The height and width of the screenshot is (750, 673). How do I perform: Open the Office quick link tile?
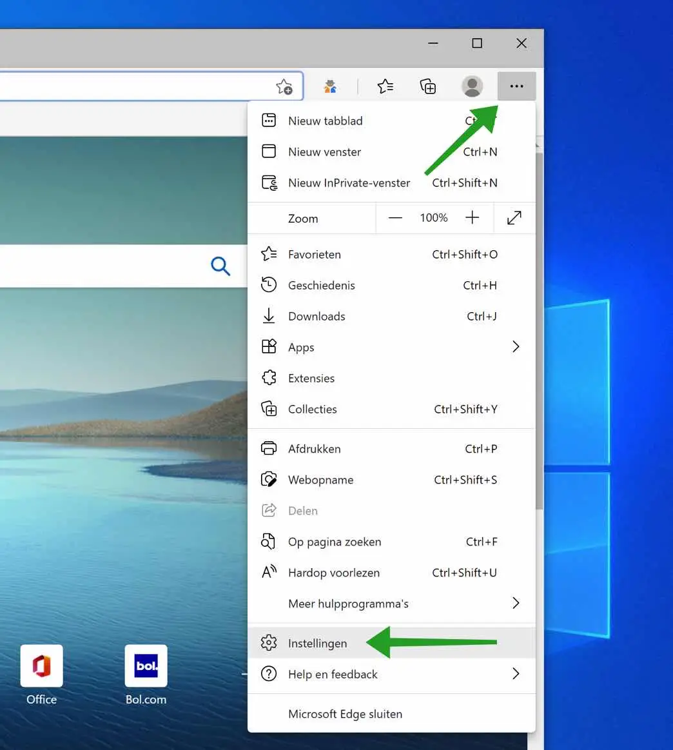tap(42, 666)
